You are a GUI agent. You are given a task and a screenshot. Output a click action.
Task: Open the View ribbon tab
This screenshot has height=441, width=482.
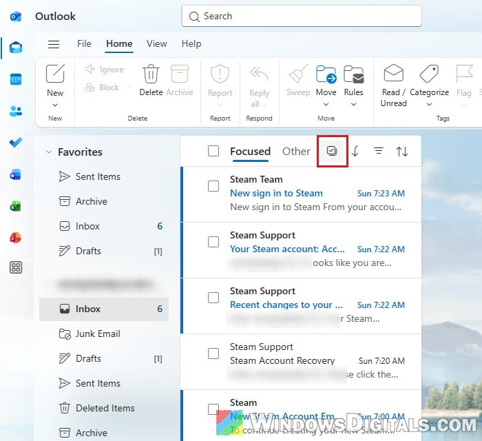[157, 43]
